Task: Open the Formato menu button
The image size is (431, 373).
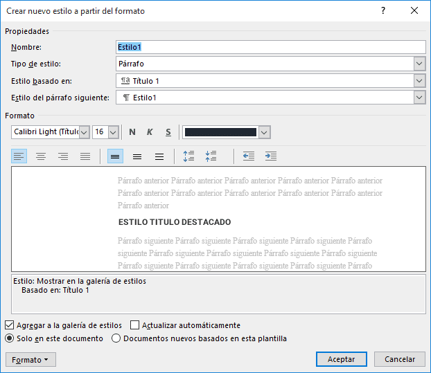Action: pos(30,360)
